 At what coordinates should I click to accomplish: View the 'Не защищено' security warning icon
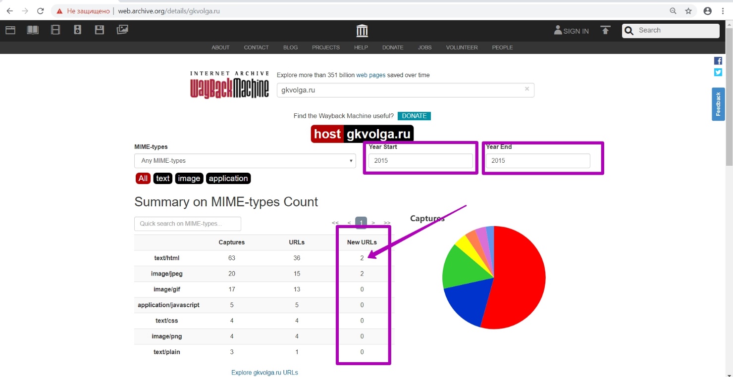coord(60,11)
